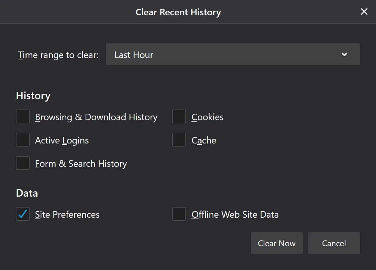Click the dropdown chevron next to Last Hour
The image size is (376, 270).
coord(344,54)
